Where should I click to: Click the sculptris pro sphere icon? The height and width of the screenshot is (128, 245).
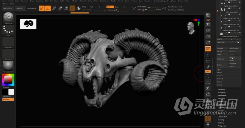(x=78, y=8)
